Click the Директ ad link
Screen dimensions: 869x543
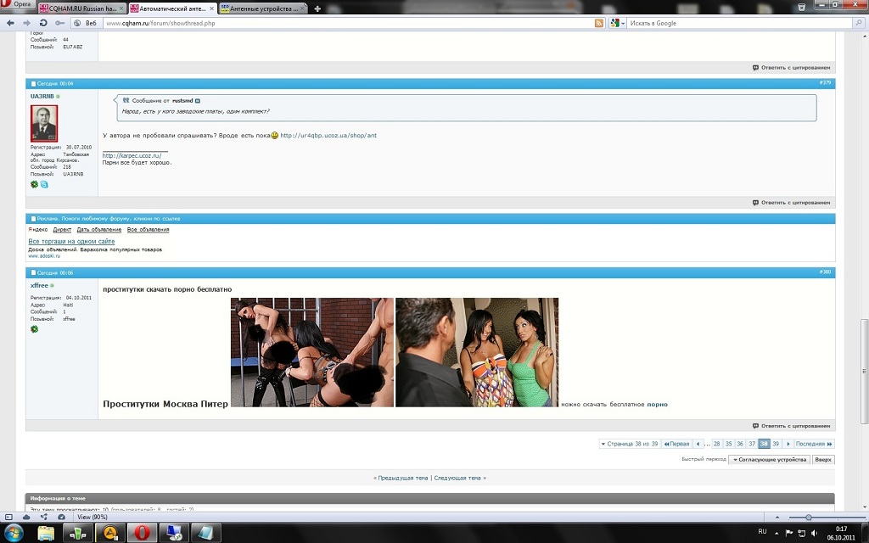62,229
